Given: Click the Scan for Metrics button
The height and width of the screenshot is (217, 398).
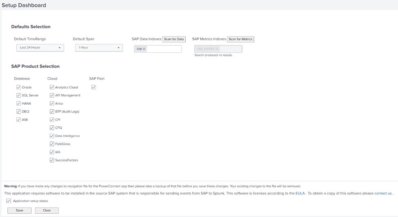Looking at the screenshot, I should (x=240, y=39).
